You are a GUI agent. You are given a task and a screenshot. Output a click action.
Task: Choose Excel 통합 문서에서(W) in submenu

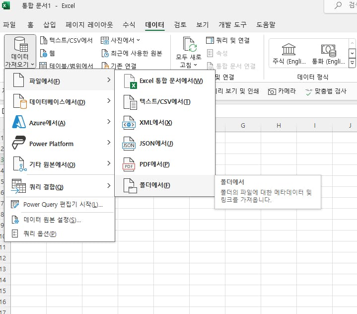165,81
